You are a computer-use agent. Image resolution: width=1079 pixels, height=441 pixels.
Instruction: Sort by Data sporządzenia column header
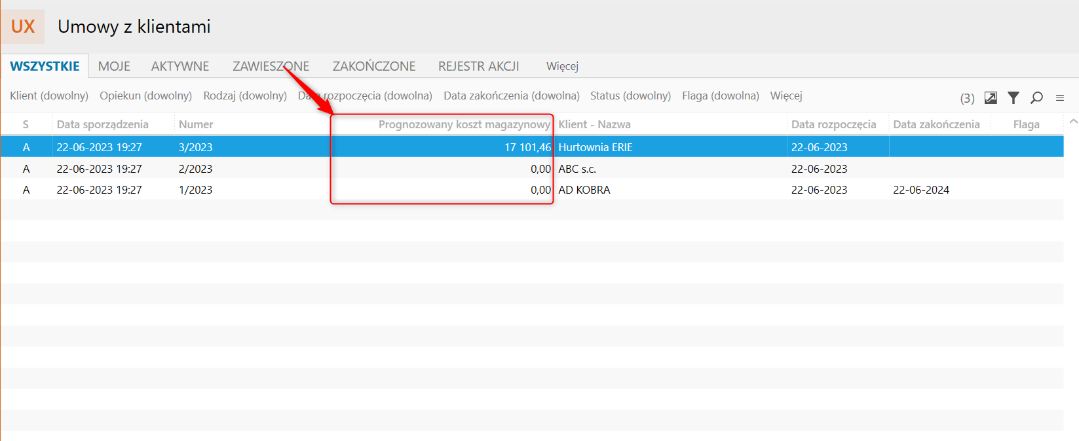(x=102, y=124)
